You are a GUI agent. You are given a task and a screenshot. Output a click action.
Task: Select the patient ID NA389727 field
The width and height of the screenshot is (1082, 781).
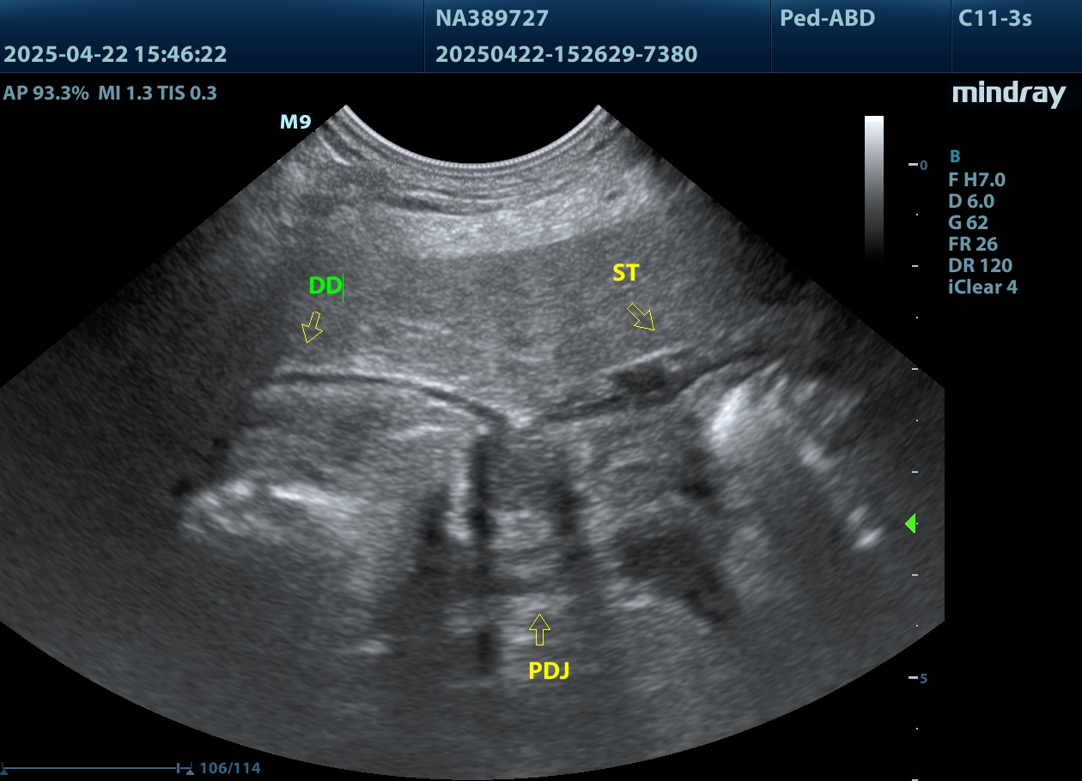pyautogui.click(x=491, y=18)
